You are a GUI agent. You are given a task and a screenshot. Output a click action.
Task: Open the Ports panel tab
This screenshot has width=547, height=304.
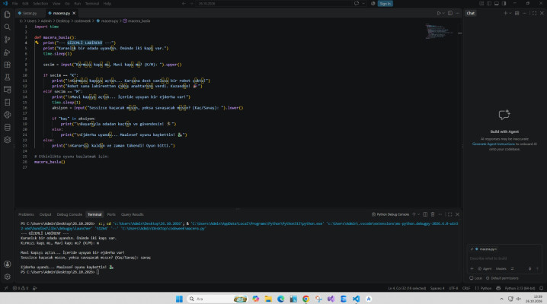coord(111,214)
